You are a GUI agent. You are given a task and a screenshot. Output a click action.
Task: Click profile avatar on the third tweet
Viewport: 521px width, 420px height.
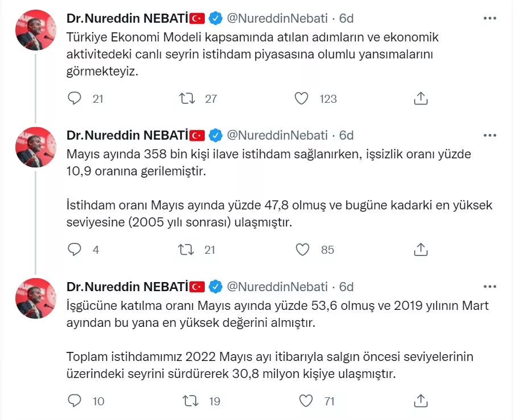point(35,298)
